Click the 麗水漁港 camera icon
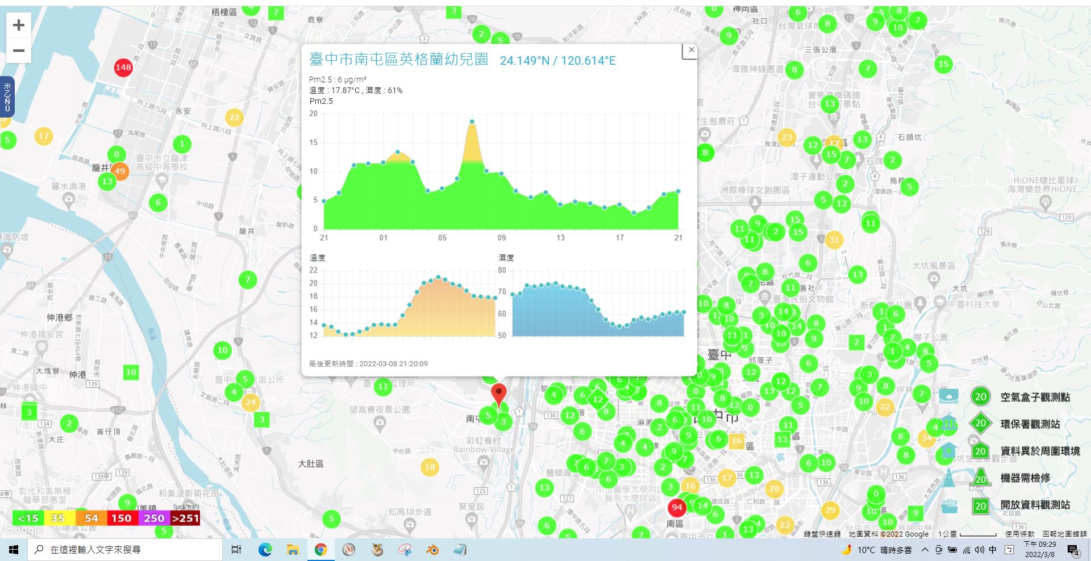Image resolution: width=1091 pixels, height=561 pixels. (x=69, y=199)
